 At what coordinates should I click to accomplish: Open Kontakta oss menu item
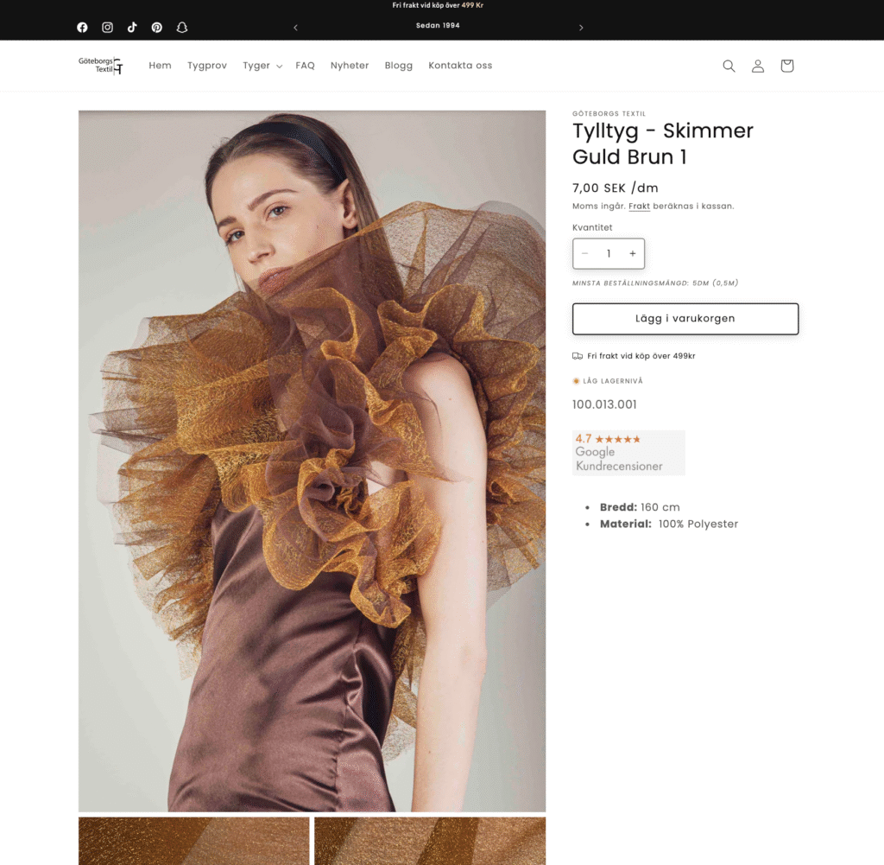[x=460, y=66]
